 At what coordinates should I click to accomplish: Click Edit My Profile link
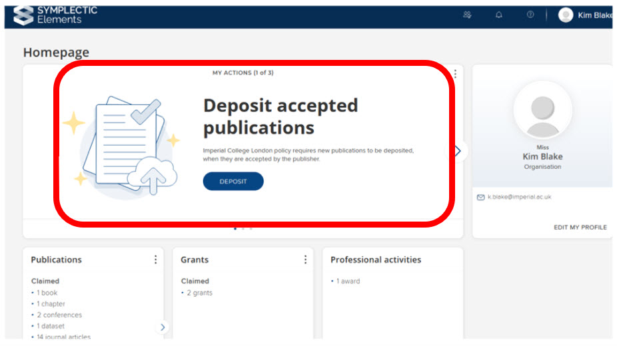tap(580, 228)
